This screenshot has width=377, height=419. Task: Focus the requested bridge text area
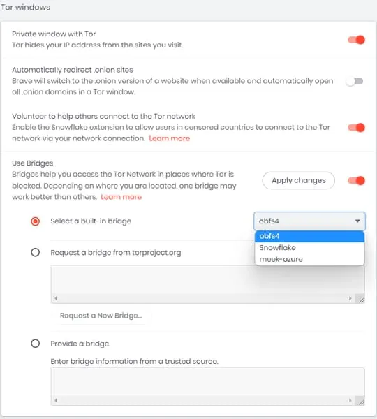pyautogui.click(x=207, y=281)
